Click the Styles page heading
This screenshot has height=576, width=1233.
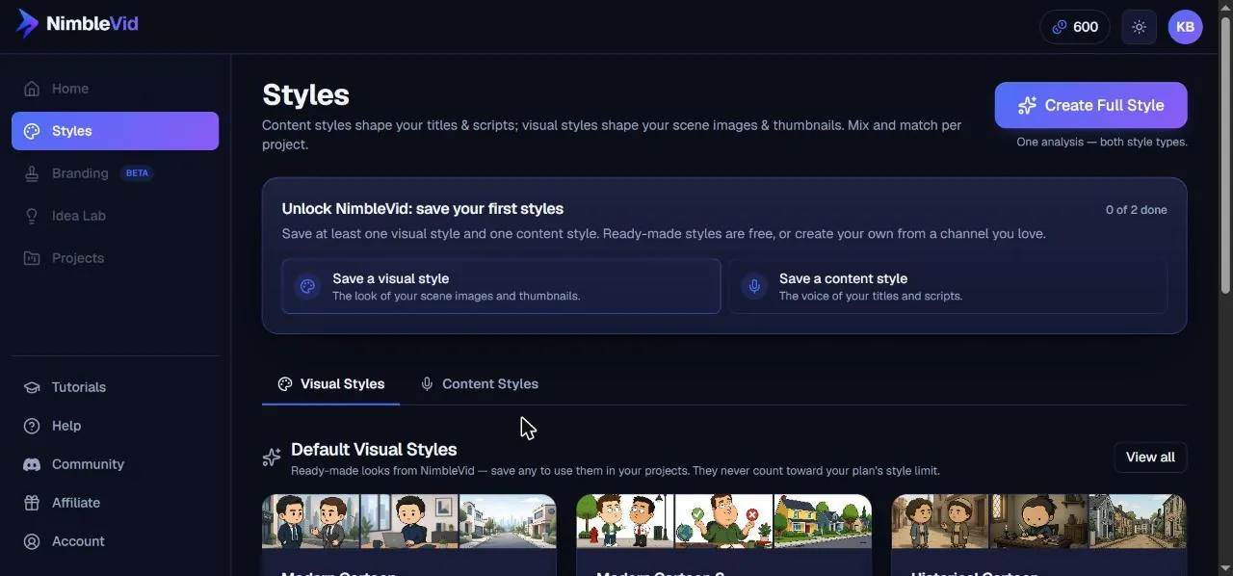coord(305,95)
